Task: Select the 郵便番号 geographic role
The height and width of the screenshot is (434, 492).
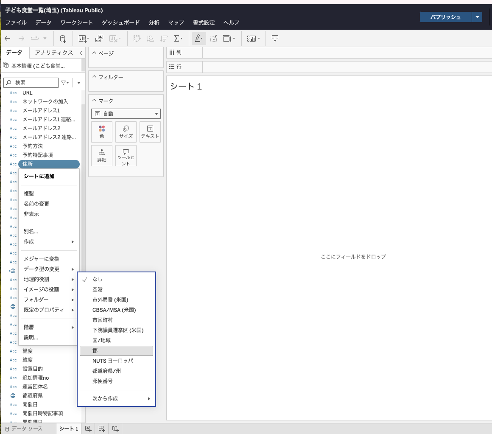Action: pos(116,381)
